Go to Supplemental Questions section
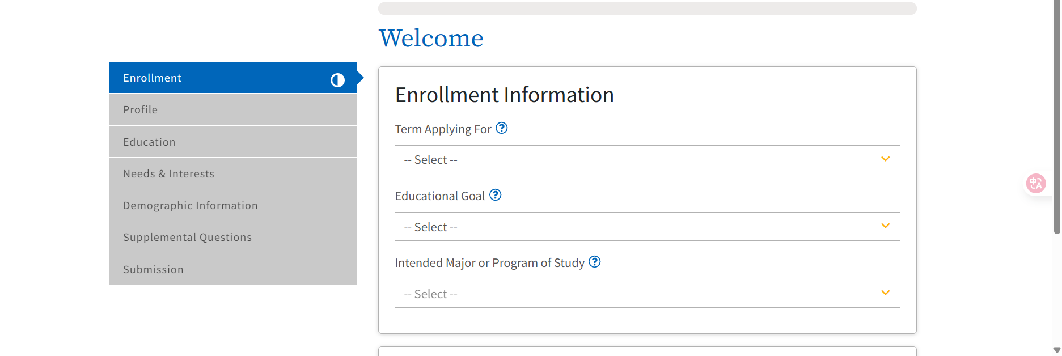The image size is (1062, 356). click(233, 237)
